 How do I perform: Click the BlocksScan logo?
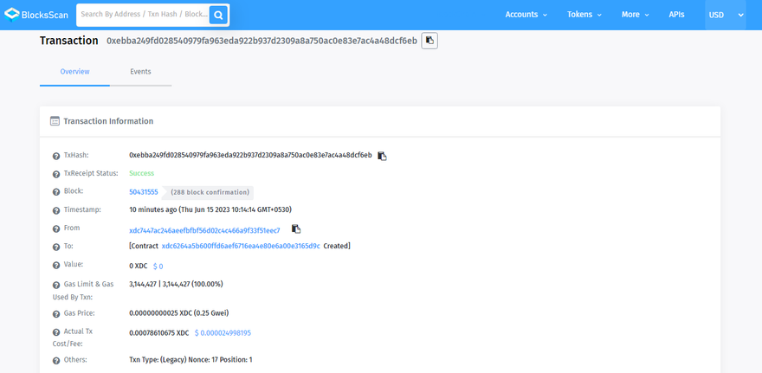point(36,15)
